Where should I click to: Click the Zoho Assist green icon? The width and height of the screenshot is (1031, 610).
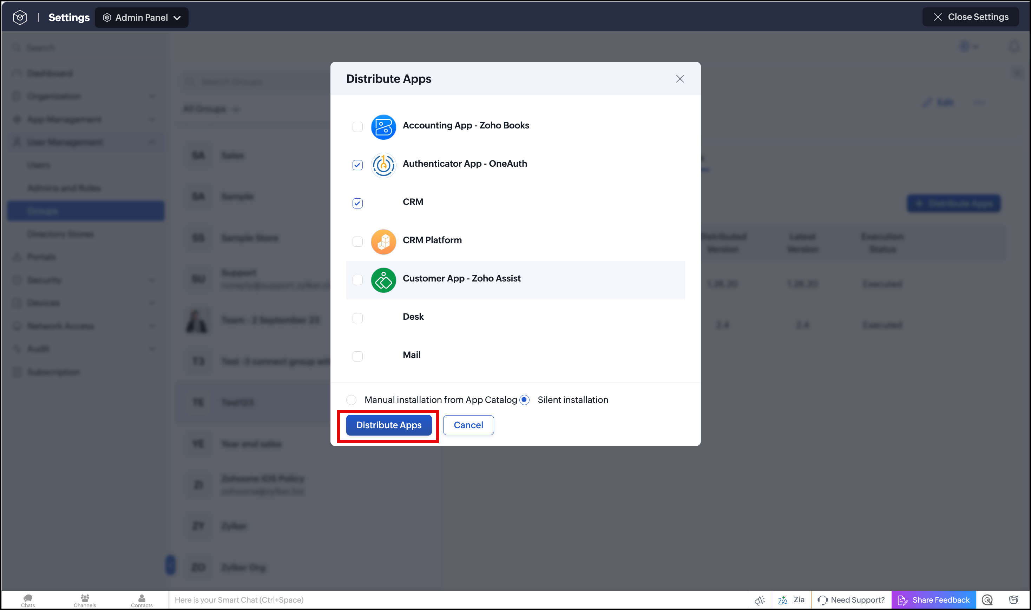tap(383, 280)
